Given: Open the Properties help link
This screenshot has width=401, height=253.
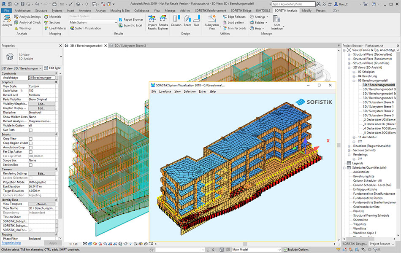Looking at the screenshot, I should [x=11, y=243].
